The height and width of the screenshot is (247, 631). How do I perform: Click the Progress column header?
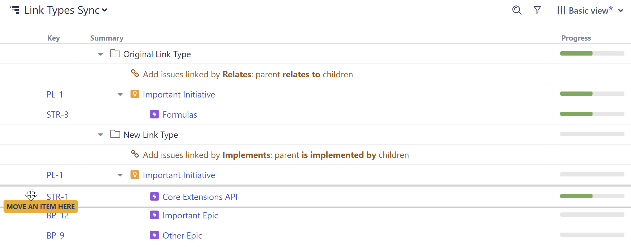point(576,38)
